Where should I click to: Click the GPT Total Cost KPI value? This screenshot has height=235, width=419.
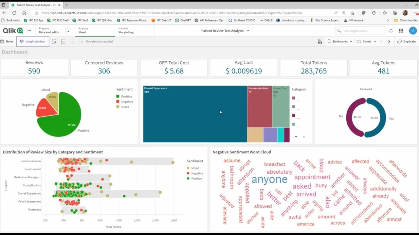click(174, 71)
